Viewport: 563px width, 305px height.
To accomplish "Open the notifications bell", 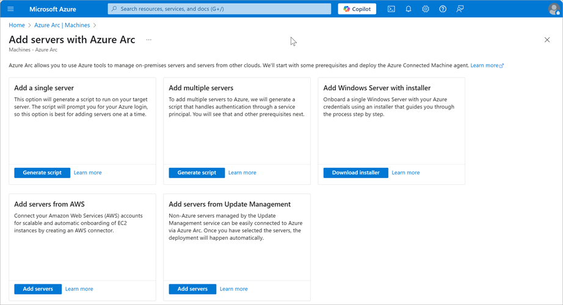I will pyautogui.click(x=409, y=9).
